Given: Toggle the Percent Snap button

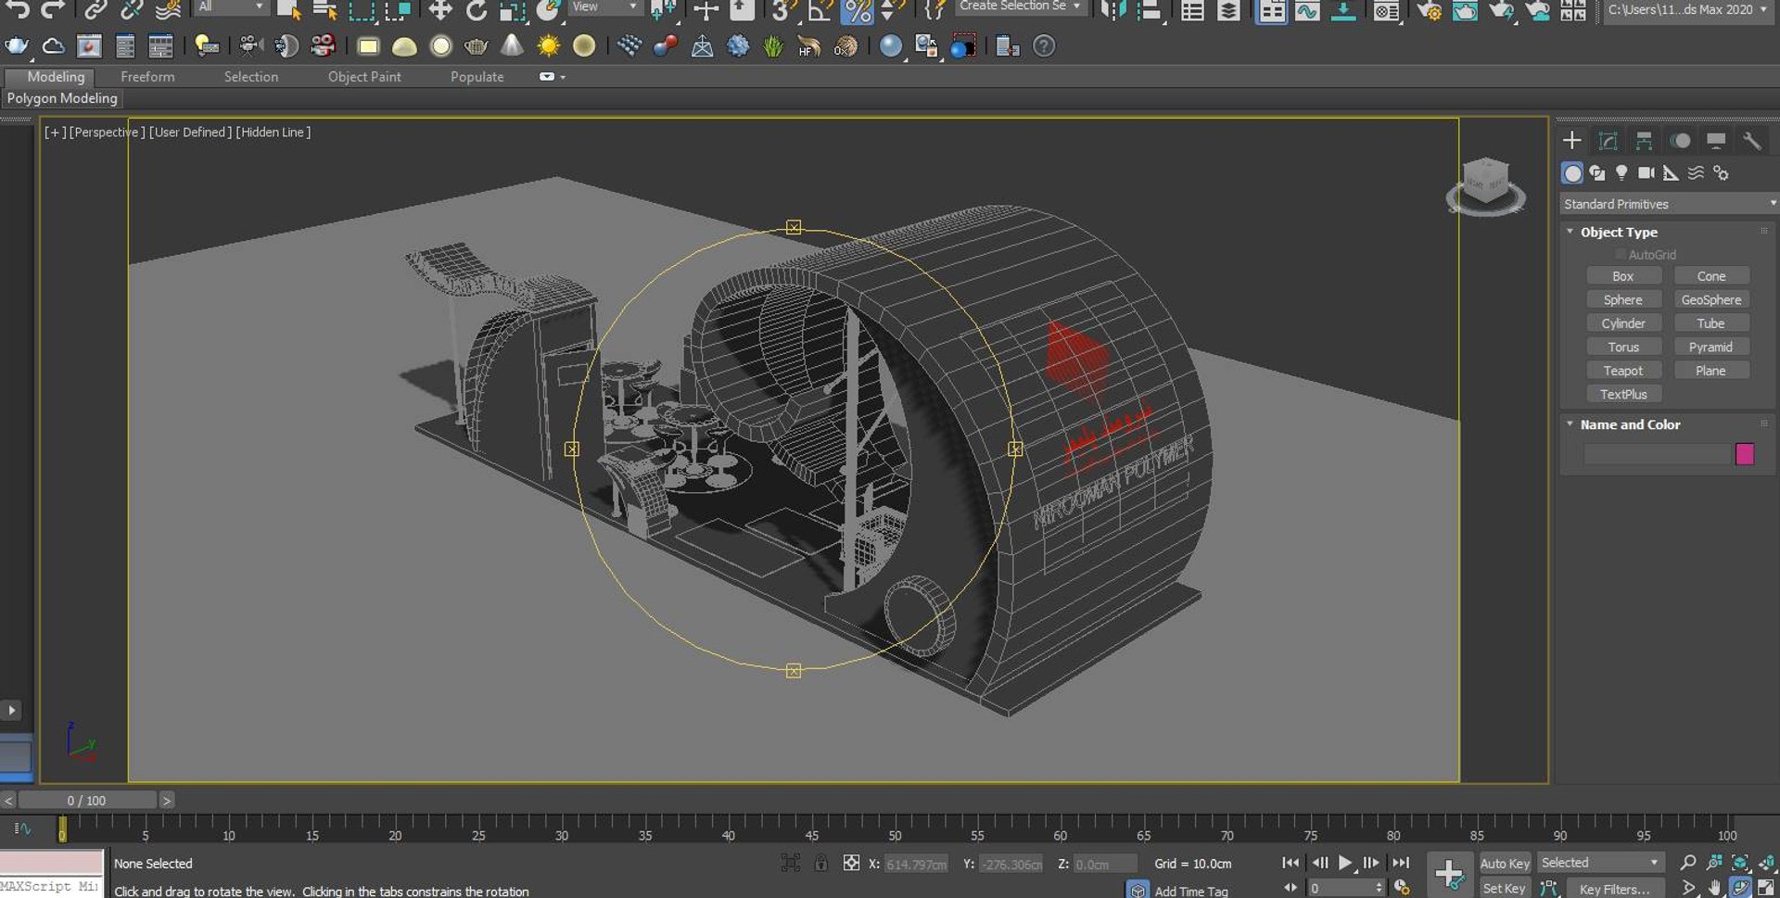Looking at the screenshot, I should pos(857,10).
